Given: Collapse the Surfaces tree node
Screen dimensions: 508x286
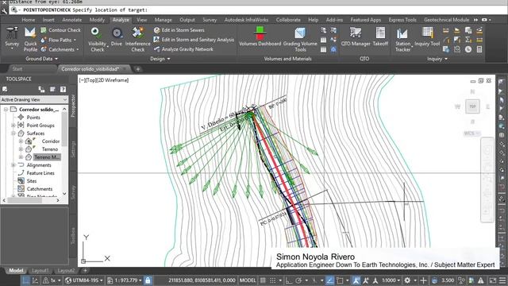Looking at the screenshot, I should coord(13,133).
